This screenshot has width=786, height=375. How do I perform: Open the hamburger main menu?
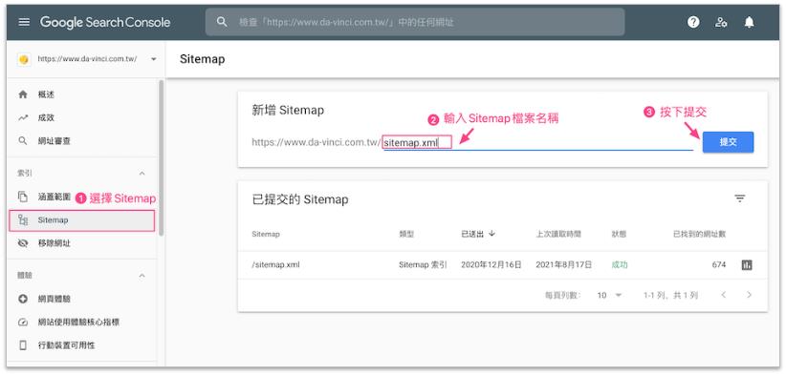pos(24,22)
